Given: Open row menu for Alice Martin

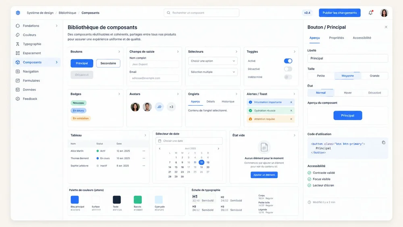Looking at the screenshot, I should 144,151.
